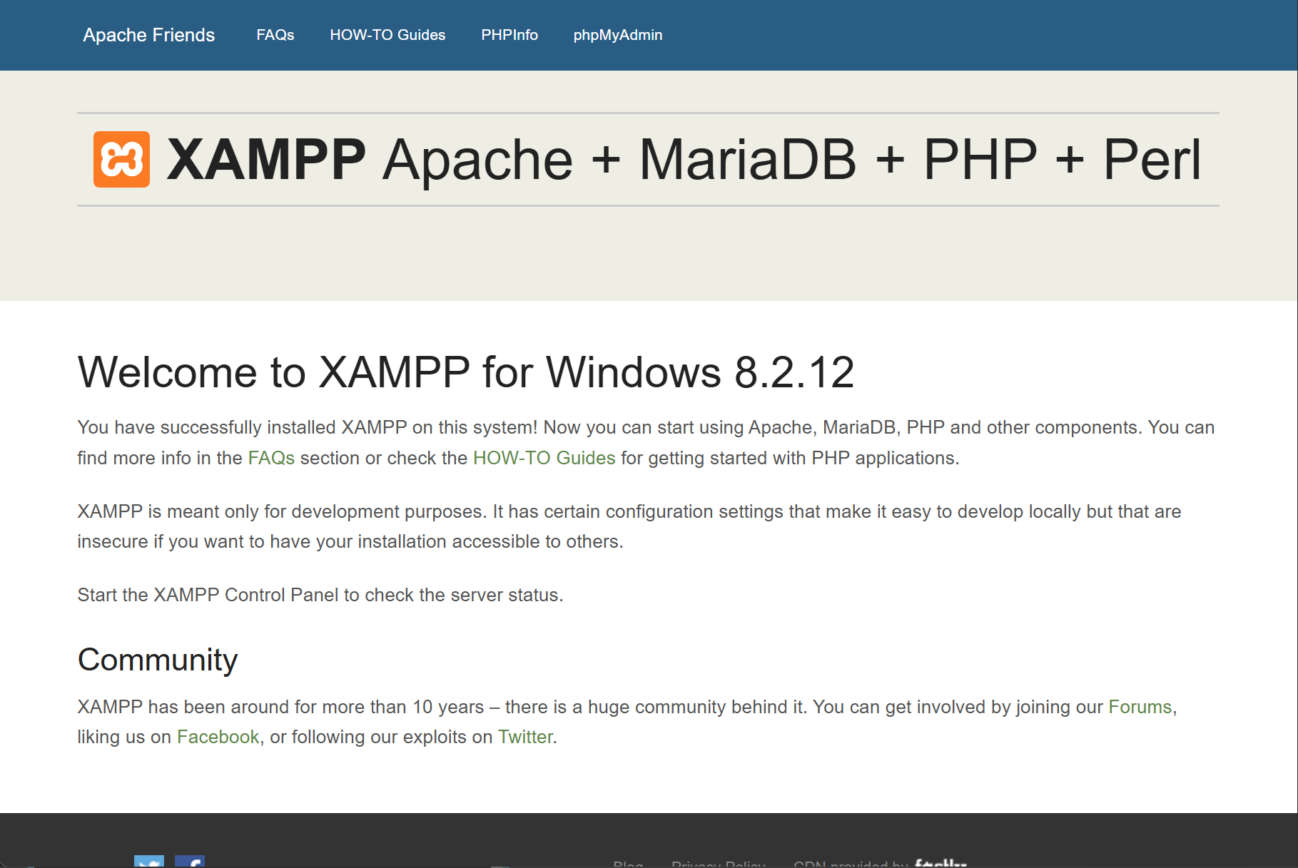
Task: Visit the Forums link in the Community section
Action: pos(1140,707)
